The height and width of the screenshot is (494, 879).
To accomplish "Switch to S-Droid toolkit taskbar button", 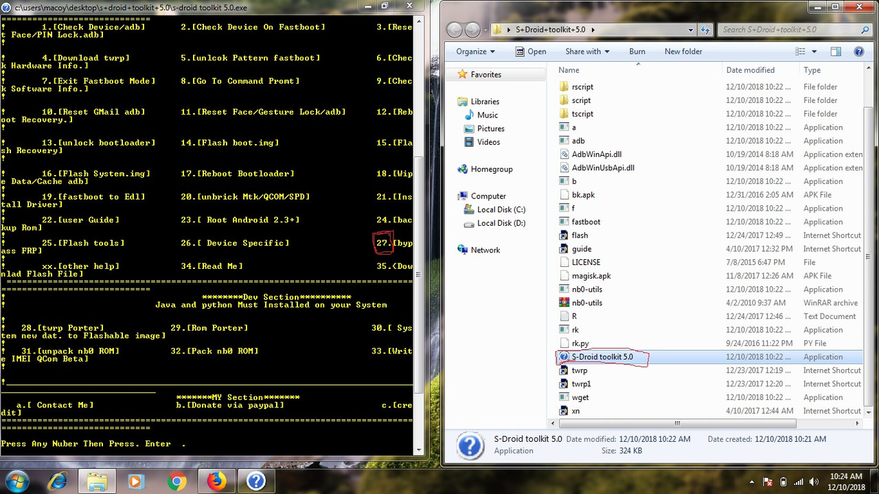I will coord(256,482).
